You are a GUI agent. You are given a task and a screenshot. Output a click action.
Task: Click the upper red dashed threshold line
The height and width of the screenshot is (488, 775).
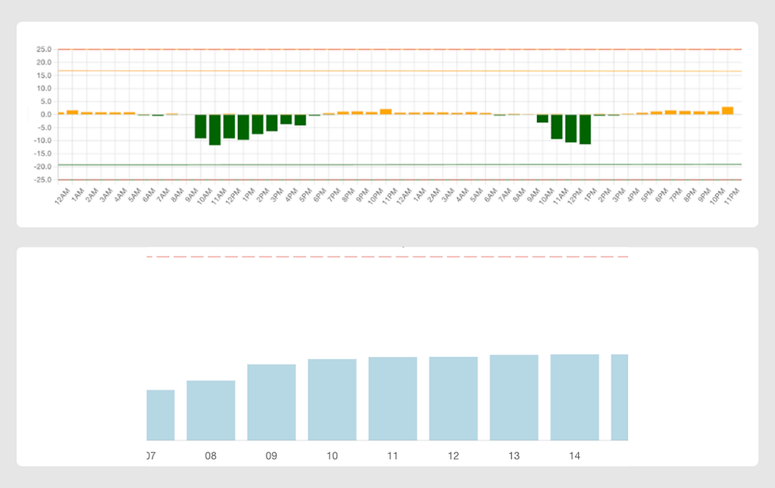[x=395, y=47]
